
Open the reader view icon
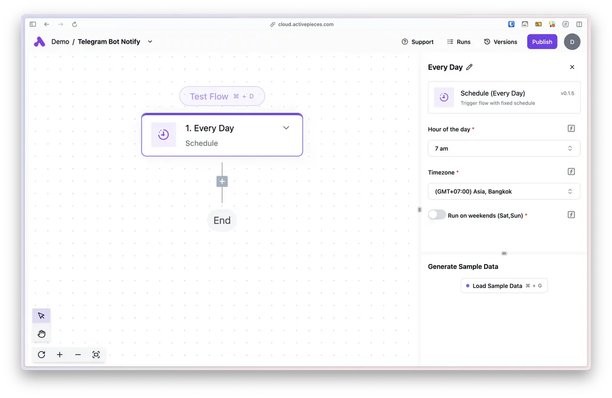tap(565, 24)
